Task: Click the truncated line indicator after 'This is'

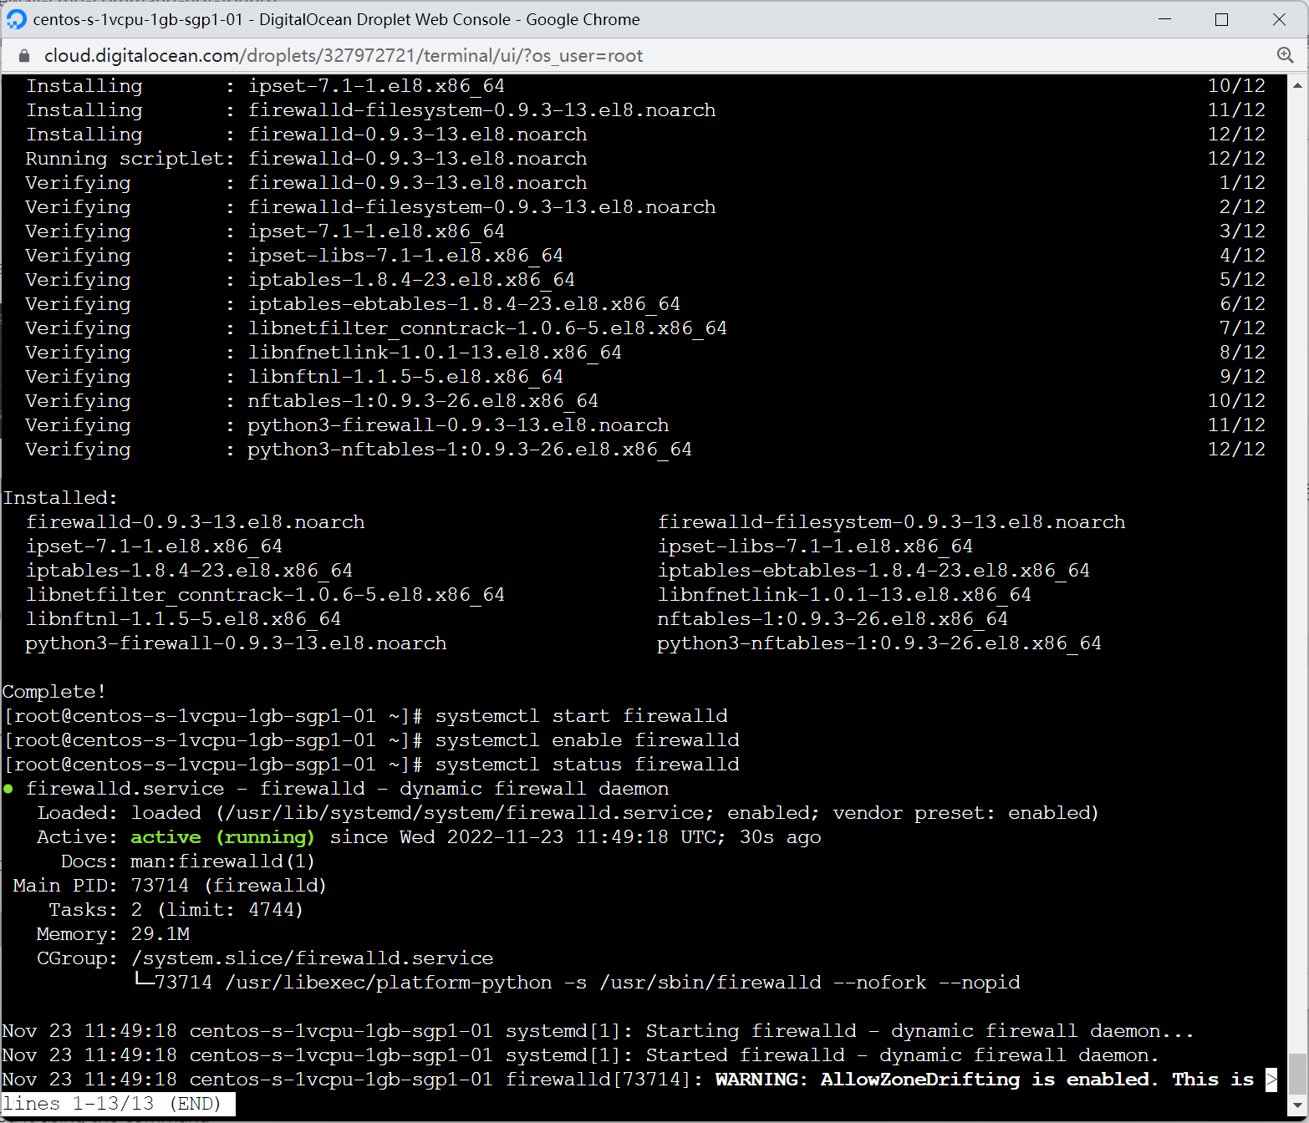Action: coord(1271,1079)
